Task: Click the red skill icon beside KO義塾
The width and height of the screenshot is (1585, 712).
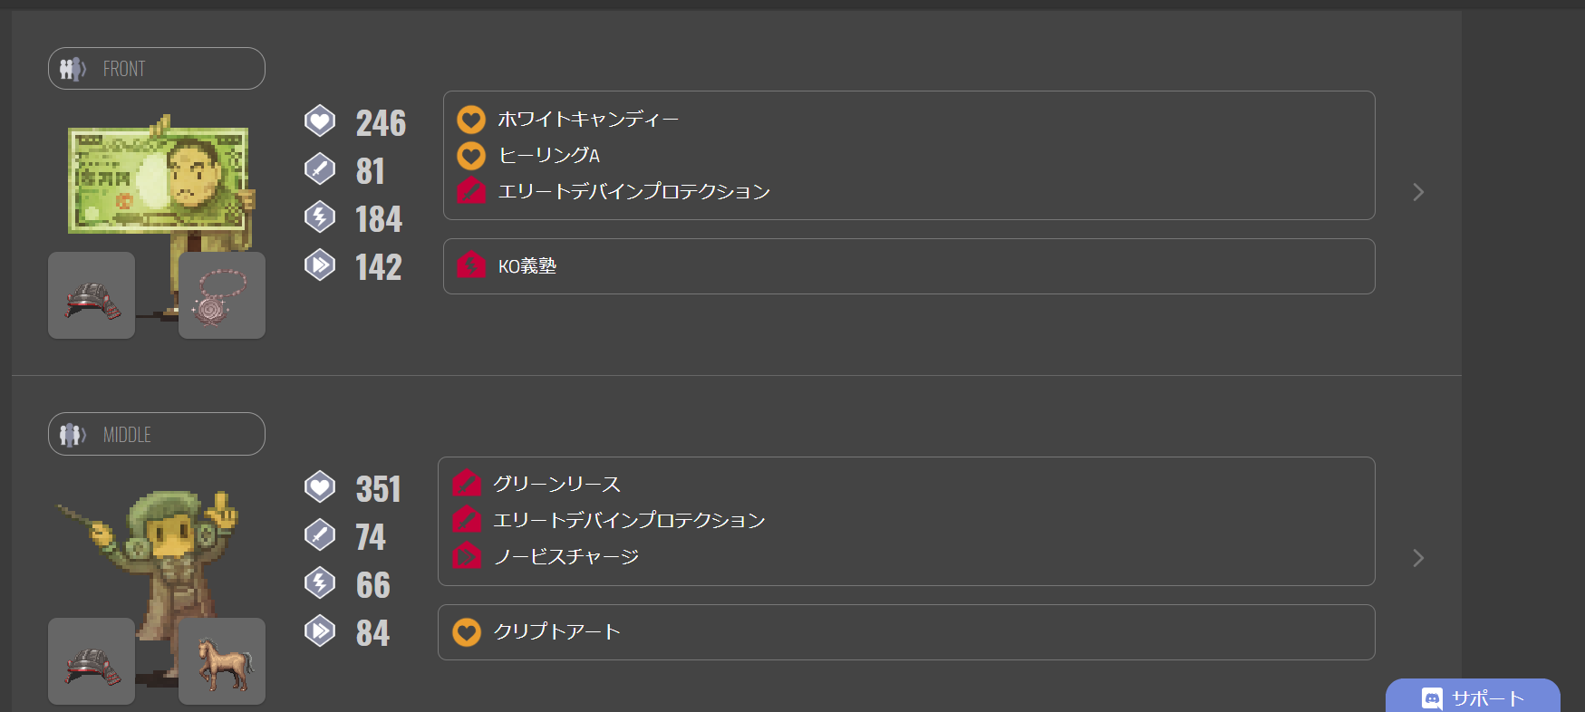Action: pos(471,265)
